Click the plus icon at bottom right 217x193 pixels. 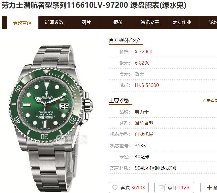tap(209, 188)
